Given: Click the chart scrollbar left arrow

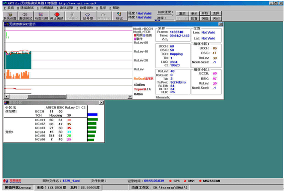Looking at the screenshot, I should [x=6, y=97].
